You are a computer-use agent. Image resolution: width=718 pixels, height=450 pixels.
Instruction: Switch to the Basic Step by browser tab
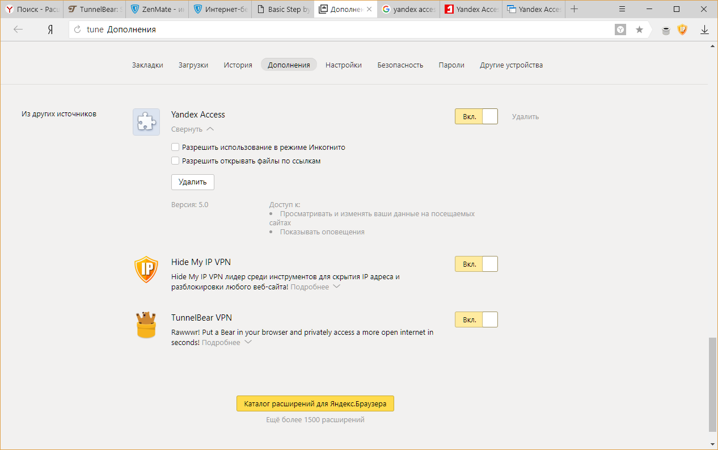click(x=282, y=9)
